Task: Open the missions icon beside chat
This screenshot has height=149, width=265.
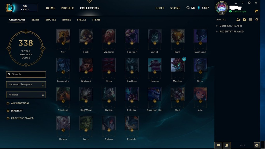Action: coord(227,145)
